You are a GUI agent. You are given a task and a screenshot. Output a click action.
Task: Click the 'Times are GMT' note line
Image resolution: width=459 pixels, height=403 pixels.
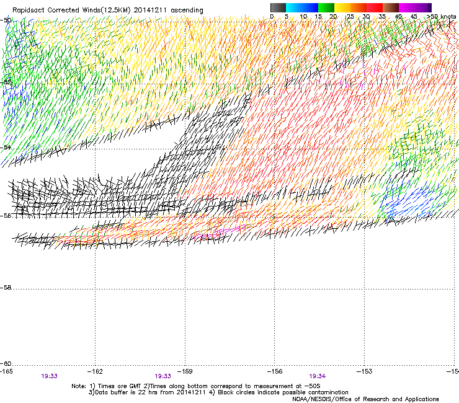tap(196, 386)
